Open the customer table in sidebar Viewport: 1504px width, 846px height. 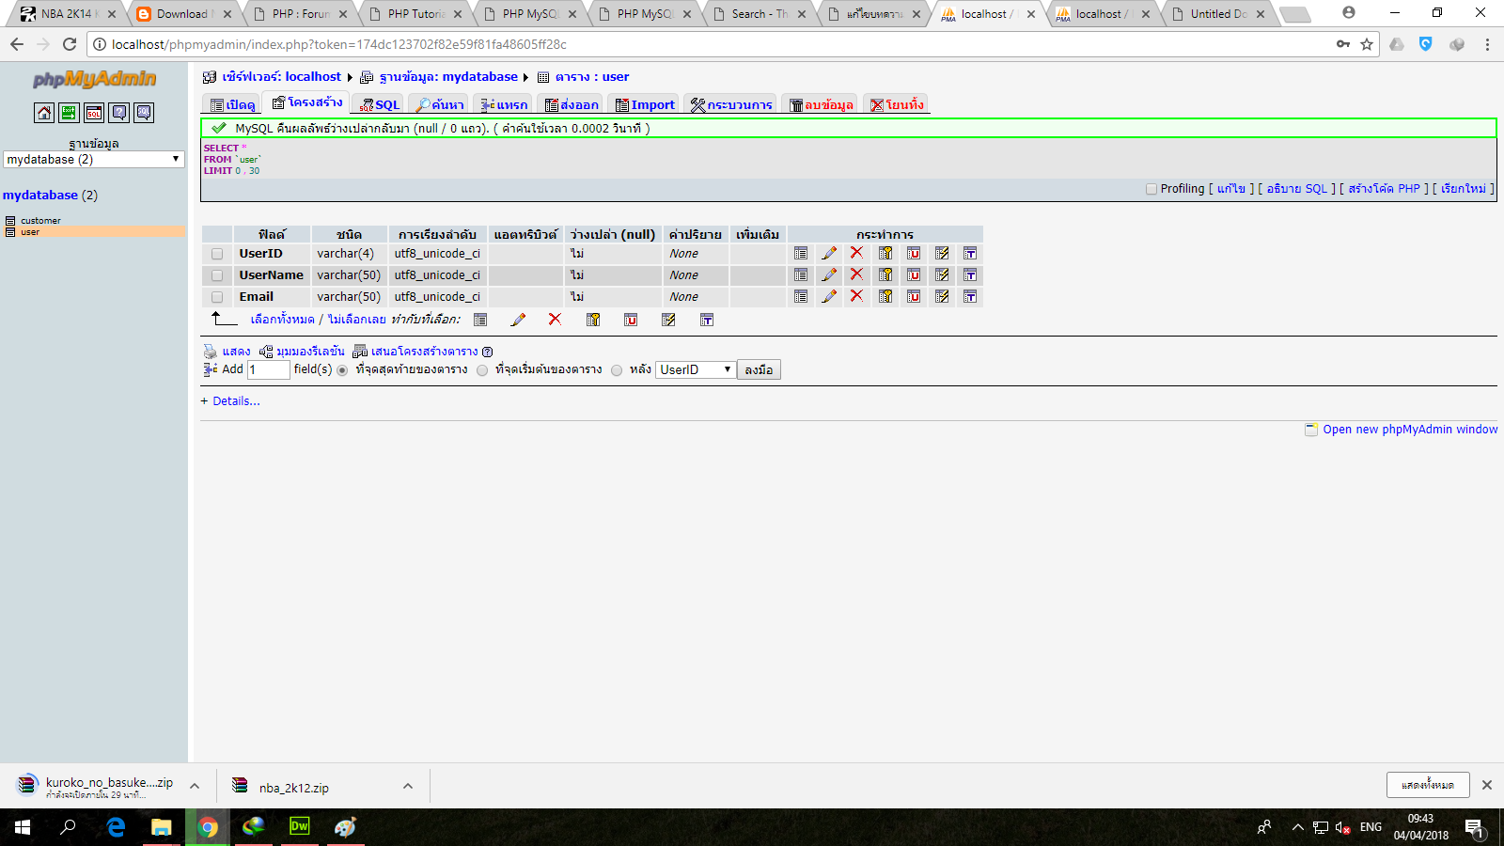point(40,221)
